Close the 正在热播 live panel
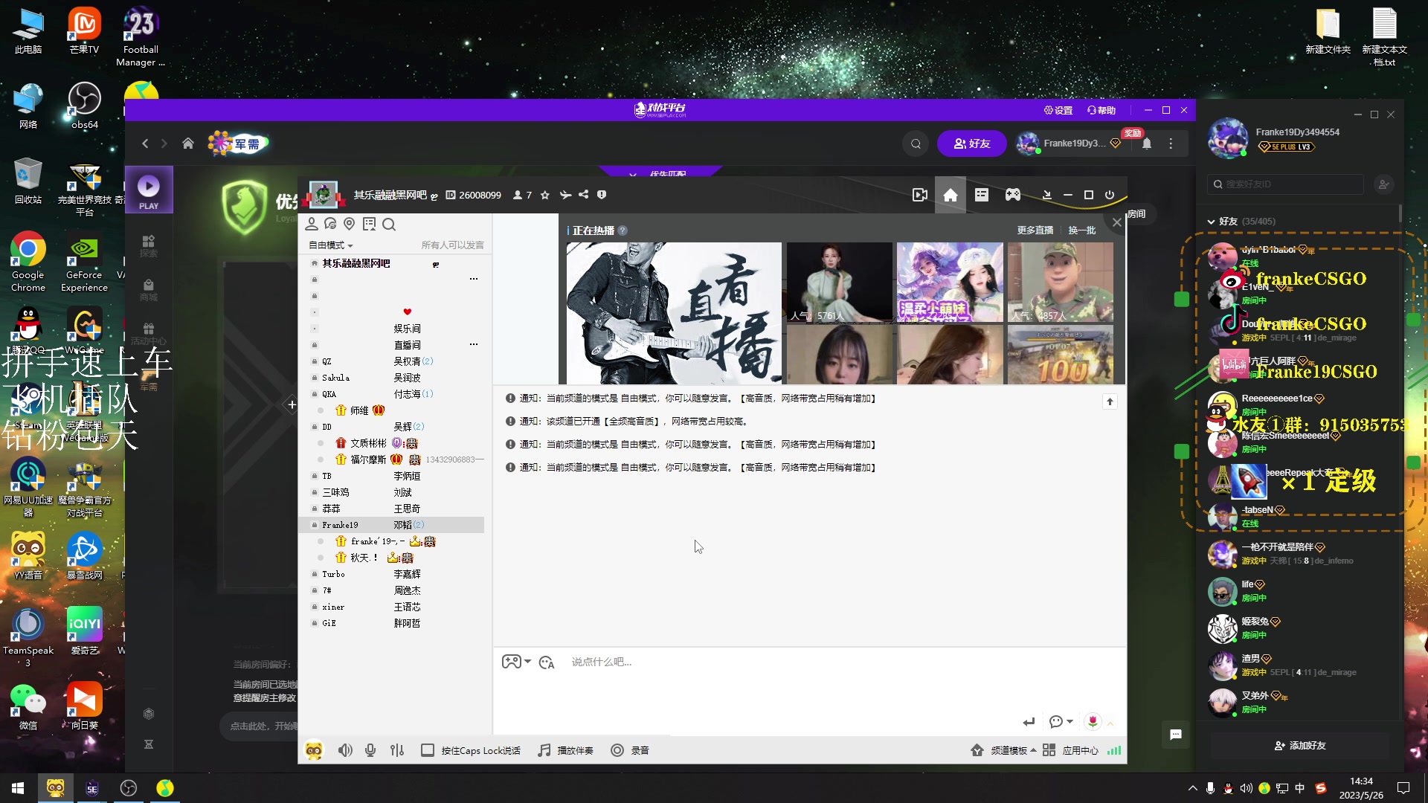Image resolution: width=1428 pixels, height=803 pixels. tap(1116, 222)
